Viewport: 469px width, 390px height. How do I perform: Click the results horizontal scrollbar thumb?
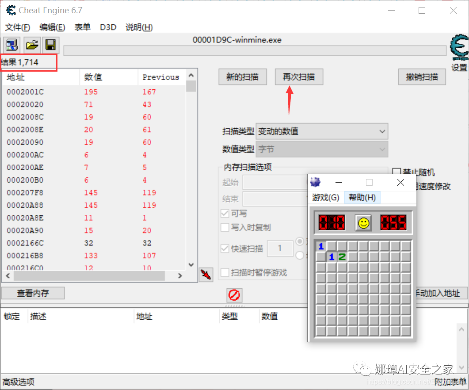click(x=89, y=275)
